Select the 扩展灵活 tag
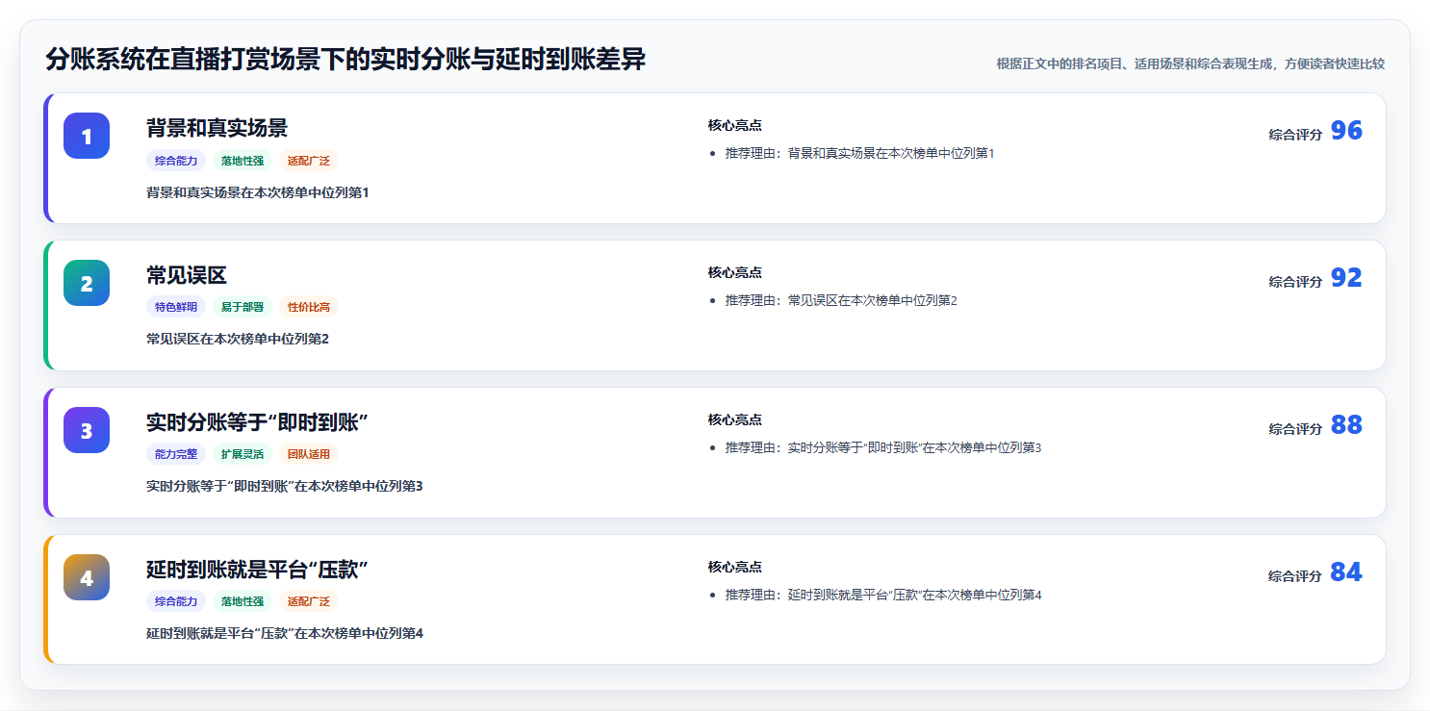This screenshot has width=1430, height=711. pos(243,454)
